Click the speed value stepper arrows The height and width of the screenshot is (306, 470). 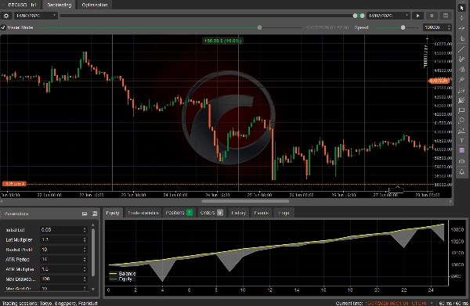tap(449, 27)
